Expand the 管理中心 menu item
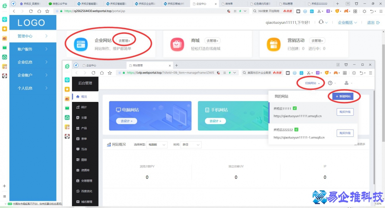This screenshot has height=208, width=385. (x=33, y=36)
